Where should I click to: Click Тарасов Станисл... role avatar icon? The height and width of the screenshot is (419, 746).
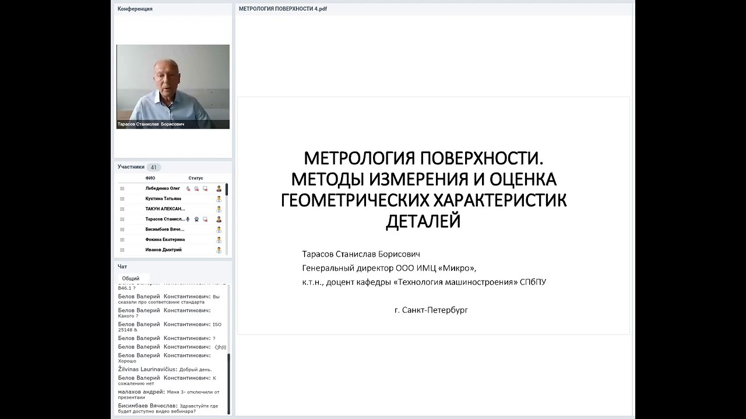coord(219,219)
